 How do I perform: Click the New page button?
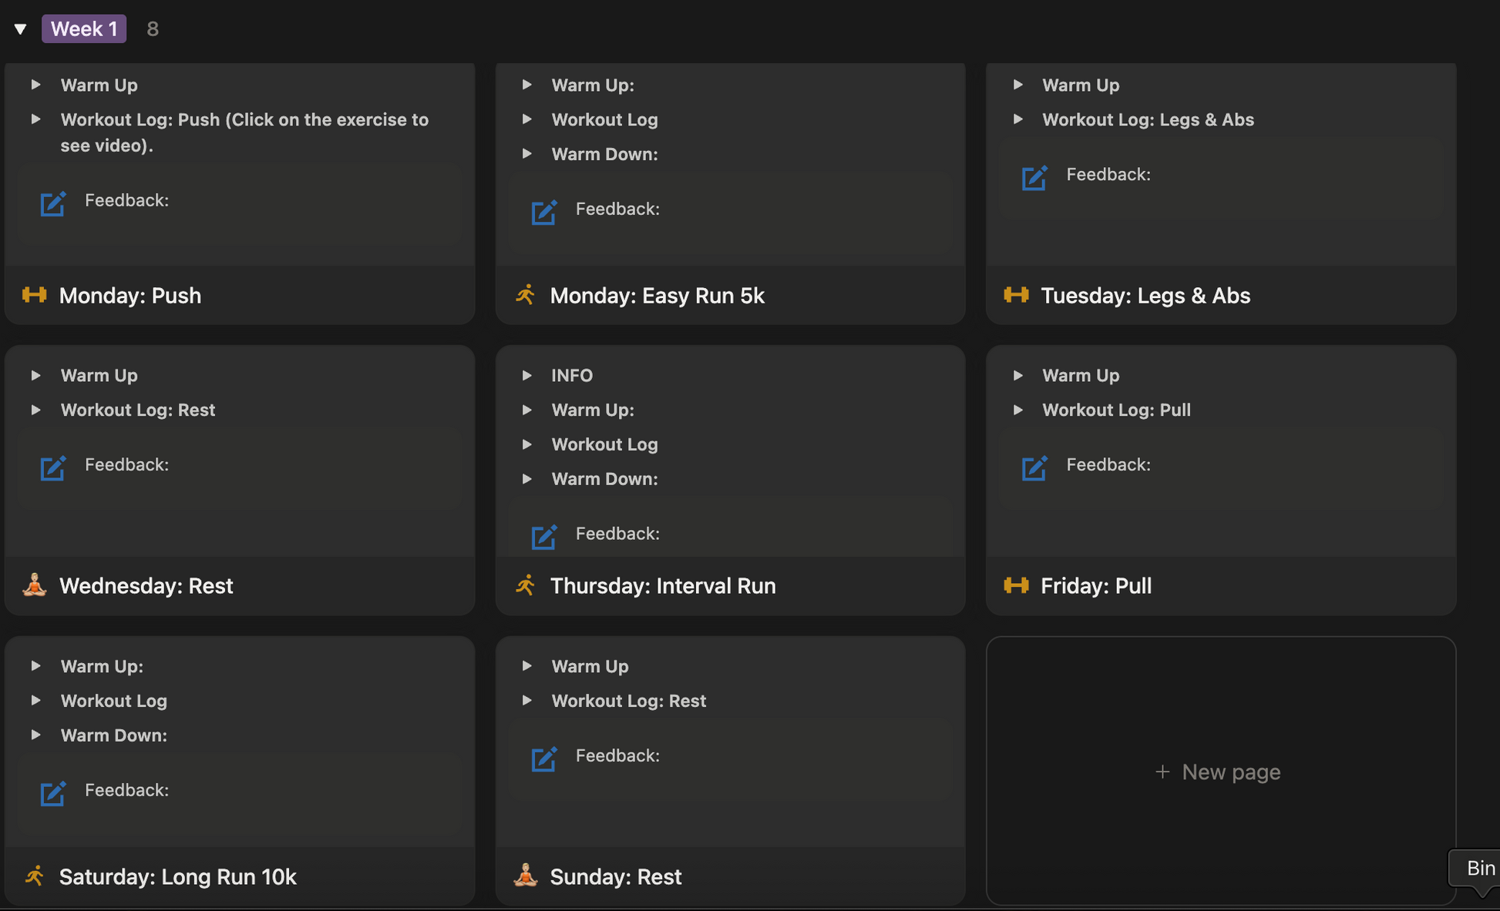1219,772
